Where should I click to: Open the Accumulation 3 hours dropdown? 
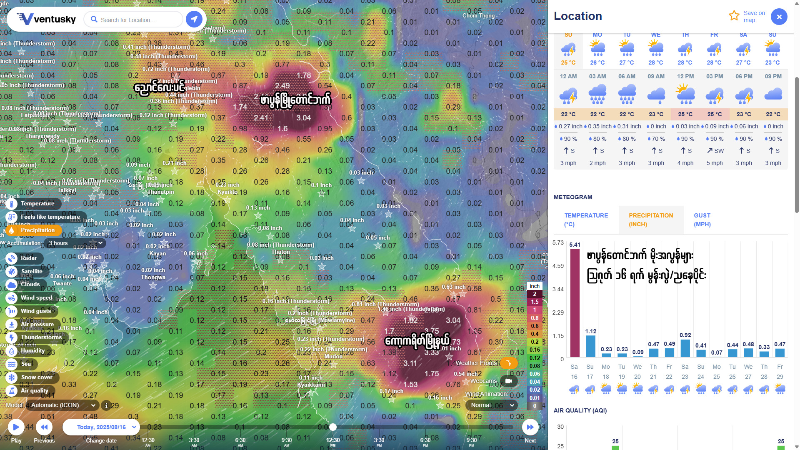[x=75, y=243]
